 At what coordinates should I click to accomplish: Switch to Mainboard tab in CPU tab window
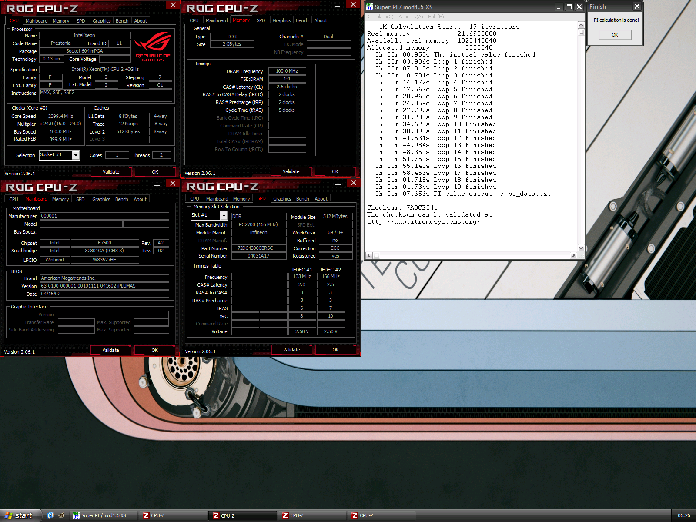(x=37, y=21)
